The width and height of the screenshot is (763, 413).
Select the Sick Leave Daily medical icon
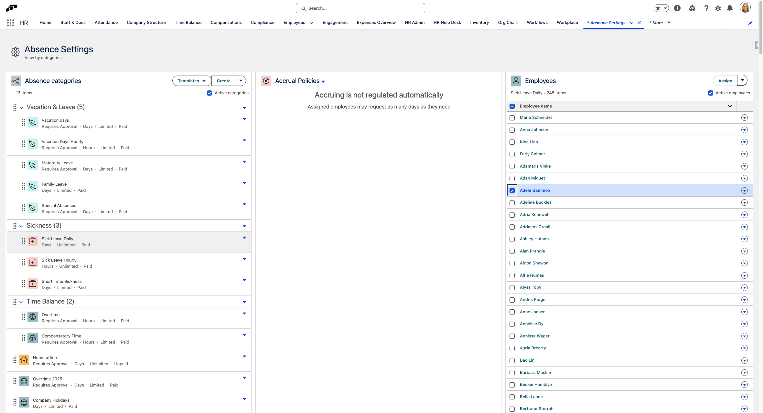(33, 241)
